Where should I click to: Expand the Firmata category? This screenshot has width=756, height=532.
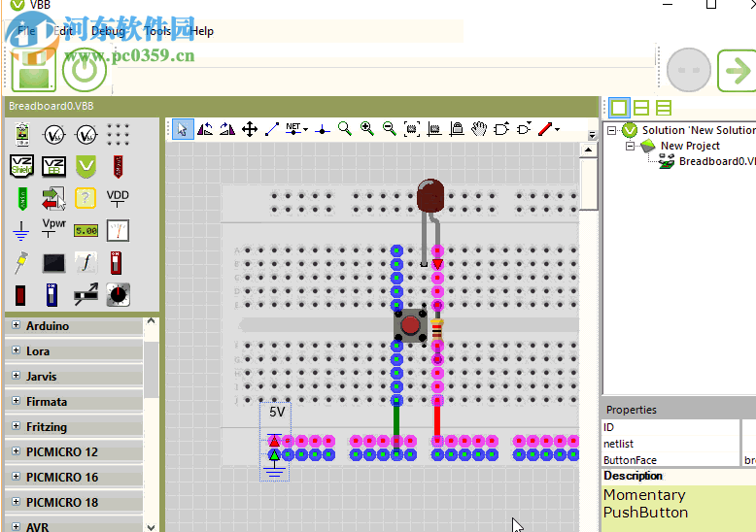point(16,400)
